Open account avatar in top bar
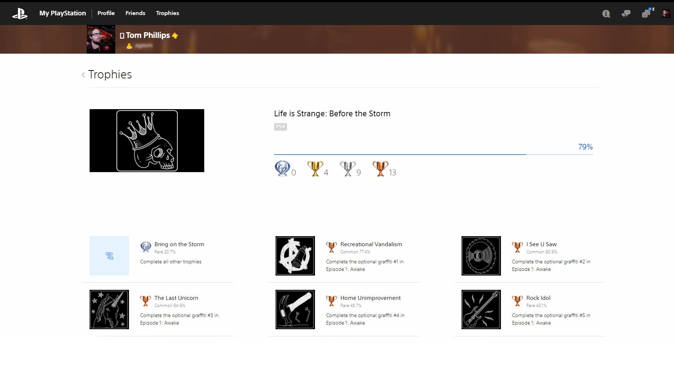674x380 pixels. [x=666, y=14]
